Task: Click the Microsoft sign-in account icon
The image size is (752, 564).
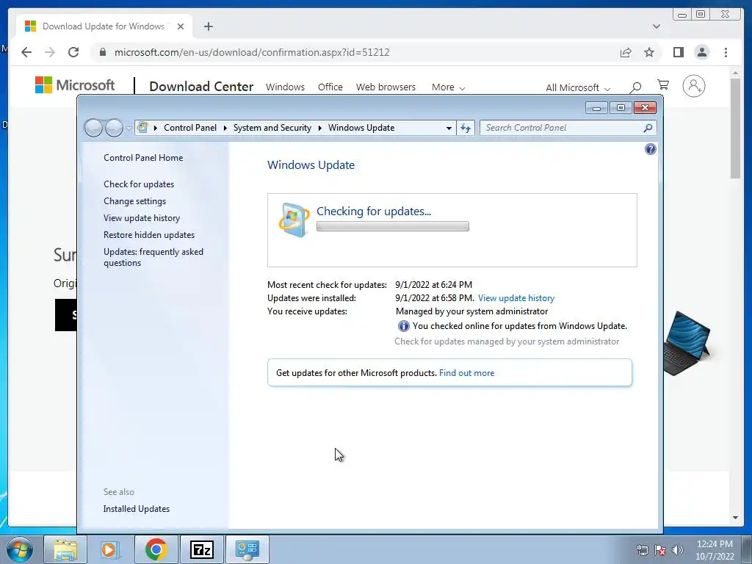Action: pos(694,87)
